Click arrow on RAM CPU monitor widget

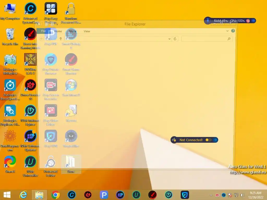253,21
